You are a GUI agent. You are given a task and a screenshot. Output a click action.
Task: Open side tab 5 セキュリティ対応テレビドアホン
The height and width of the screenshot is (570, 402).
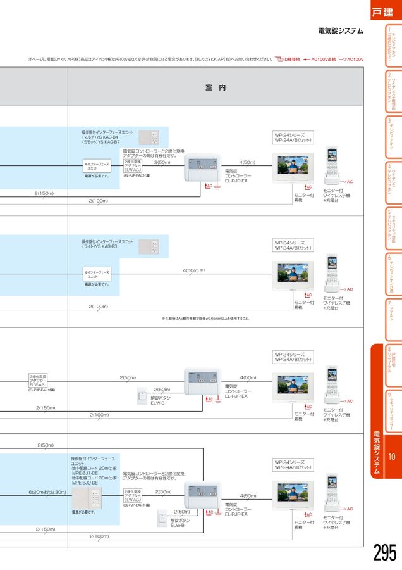coord(394,228)
